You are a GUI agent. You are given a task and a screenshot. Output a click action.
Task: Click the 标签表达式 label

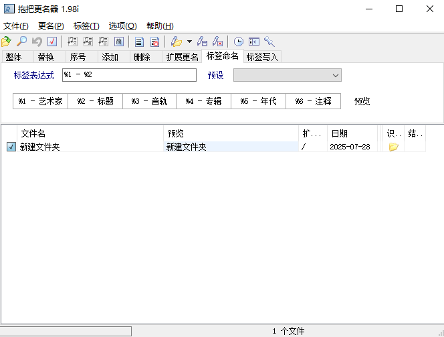pos(33,75)
